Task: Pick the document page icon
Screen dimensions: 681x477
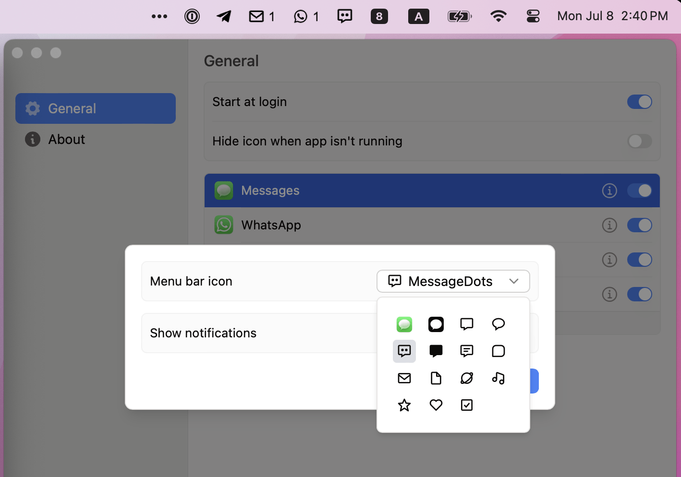Action: coord(436,378)
